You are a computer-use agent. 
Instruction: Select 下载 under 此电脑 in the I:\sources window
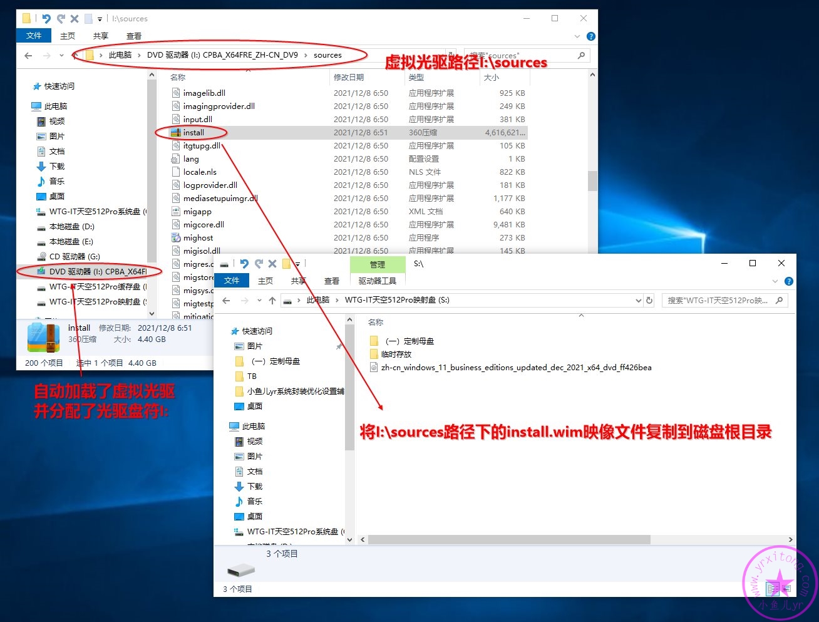coord(56,167)
